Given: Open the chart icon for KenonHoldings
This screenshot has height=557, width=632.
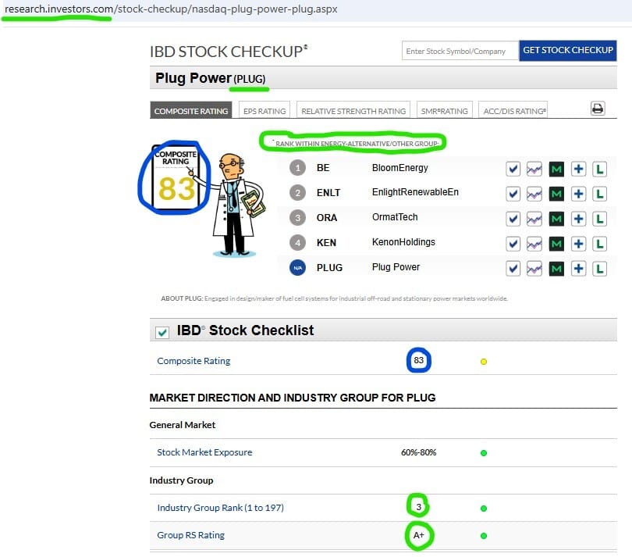Looking at the screenshot, I should click(534, 244).
